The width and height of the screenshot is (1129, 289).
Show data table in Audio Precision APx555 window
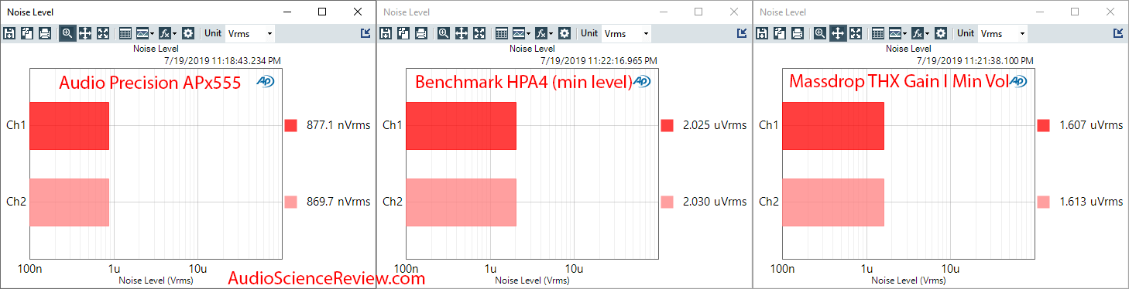tap(125, 33)
